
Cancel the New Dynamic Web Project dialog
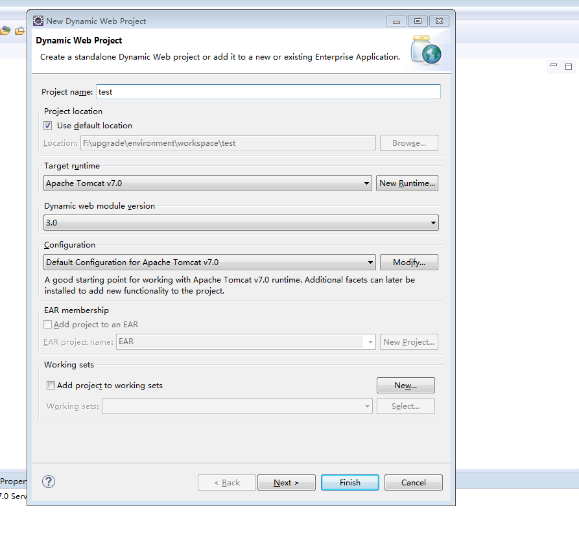(413, 482)
